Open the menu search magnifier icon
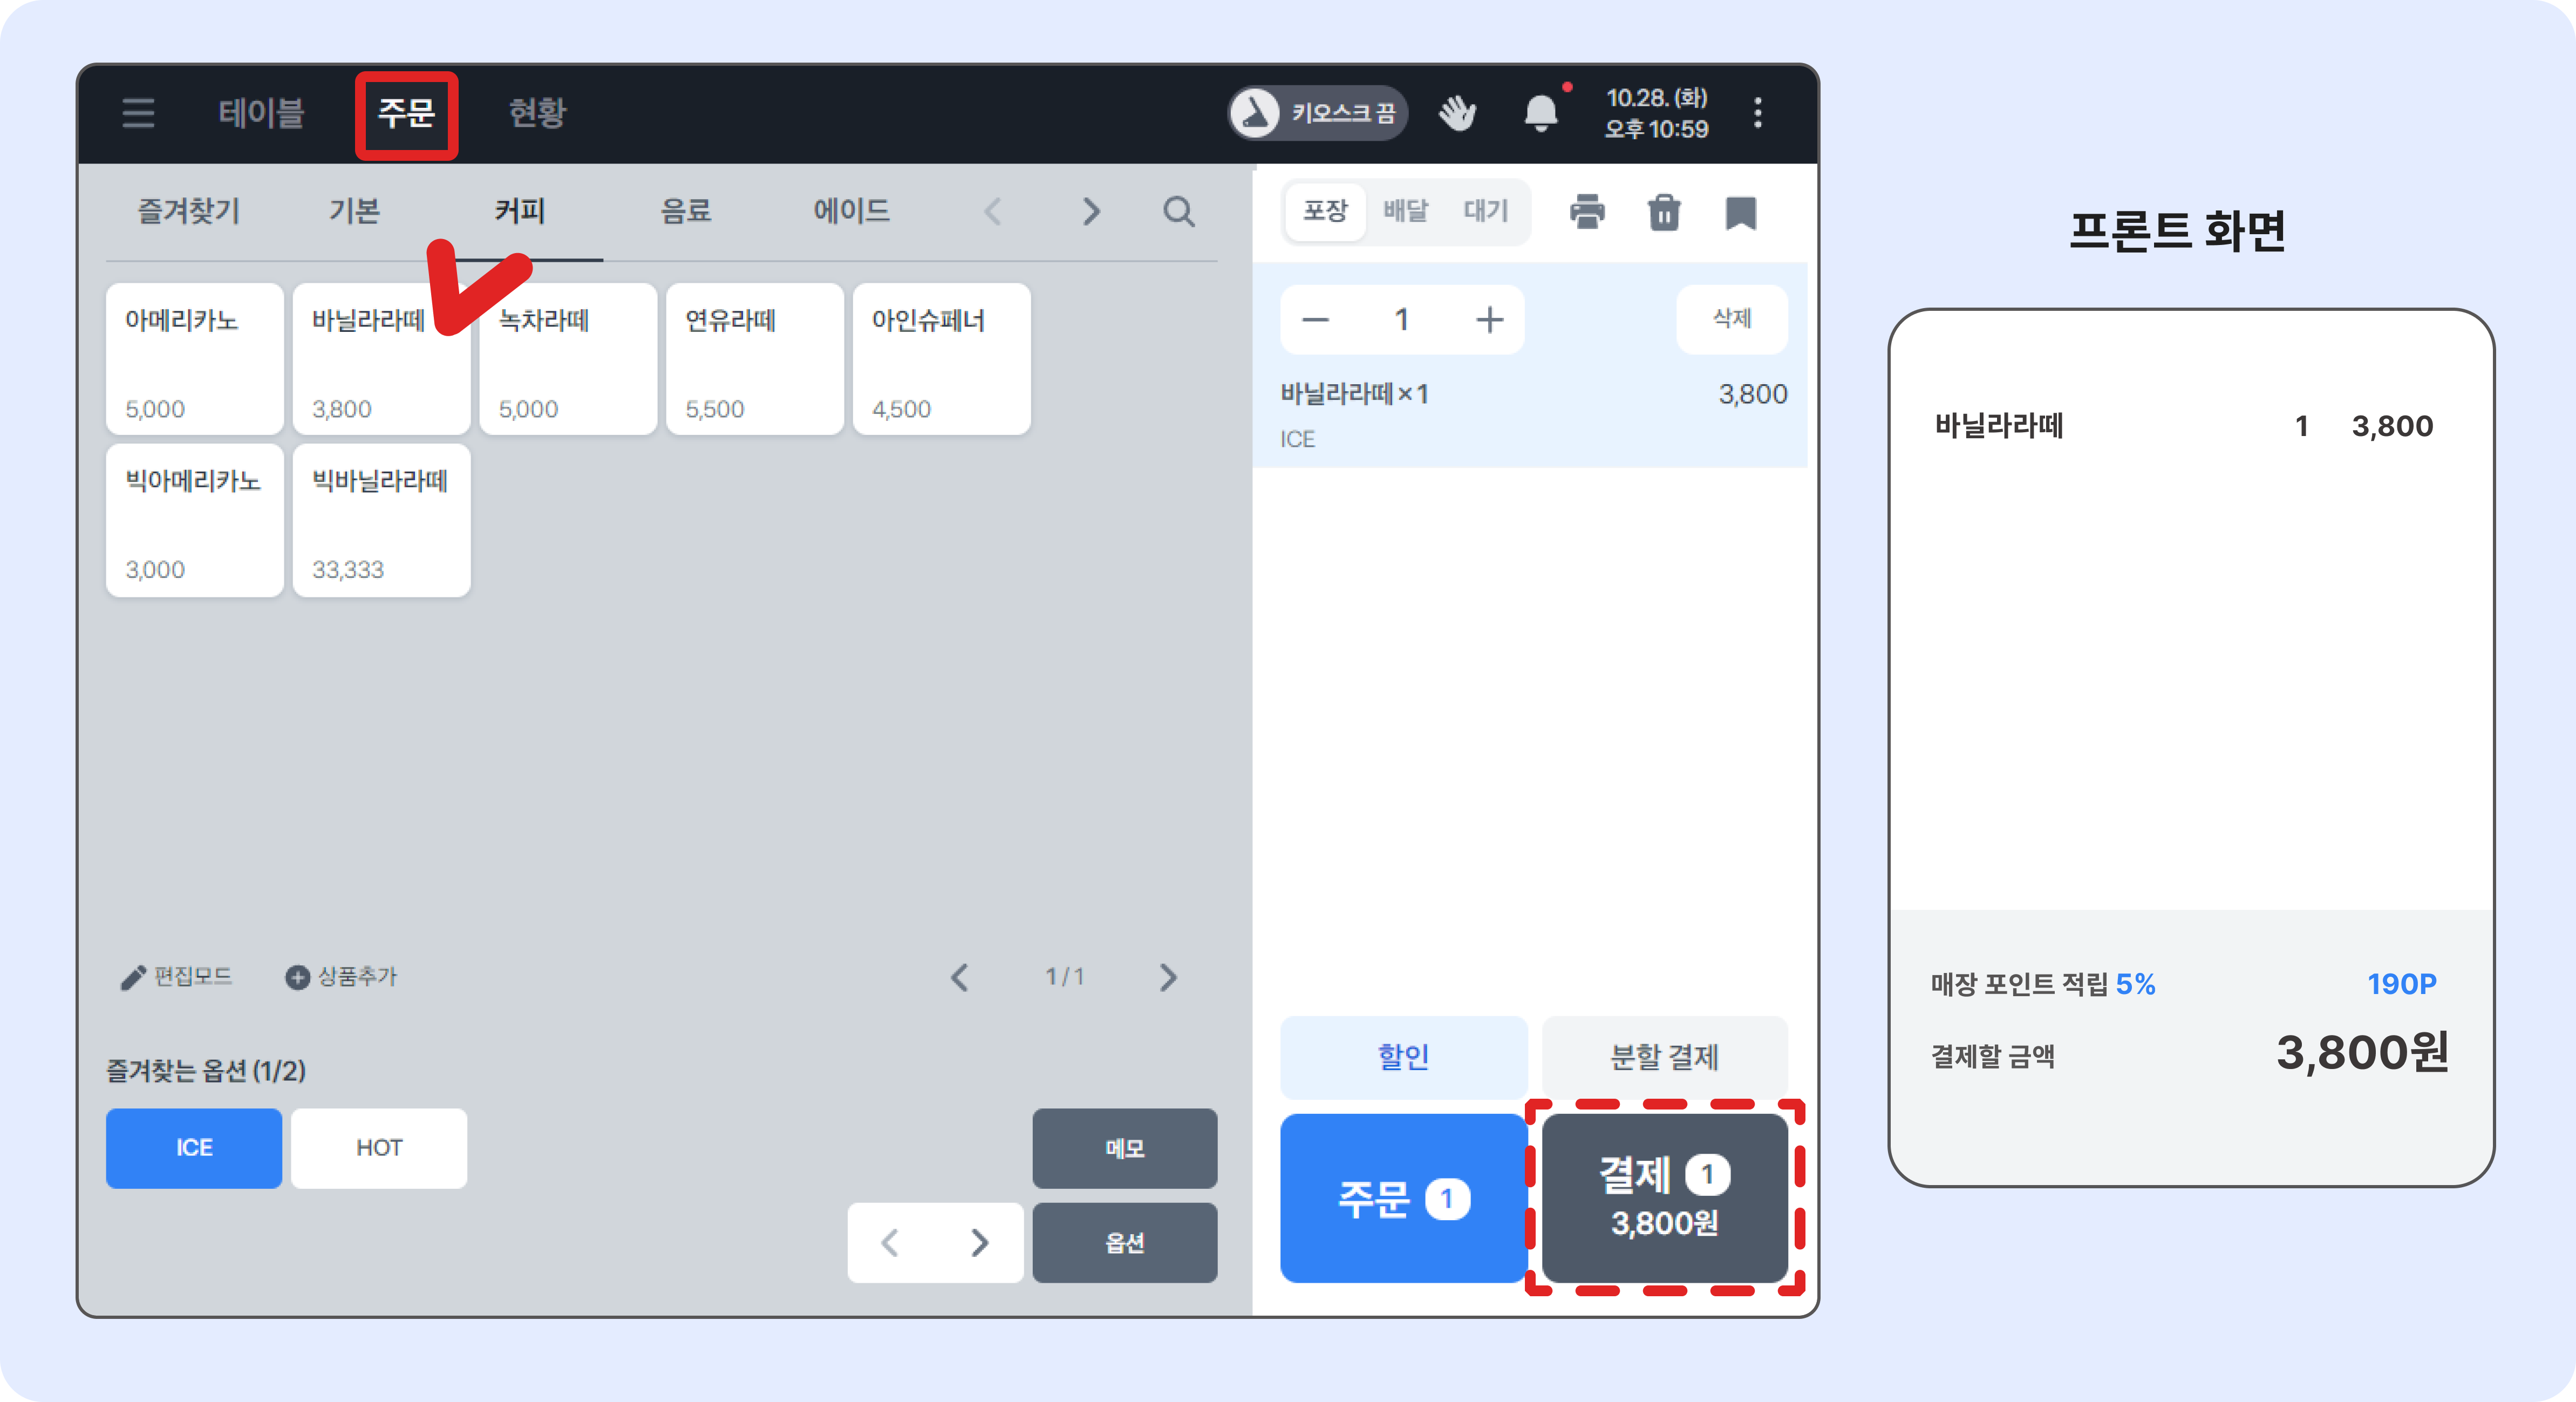The width and height of the screenshot is (2576, 1402). point(1179,212)
